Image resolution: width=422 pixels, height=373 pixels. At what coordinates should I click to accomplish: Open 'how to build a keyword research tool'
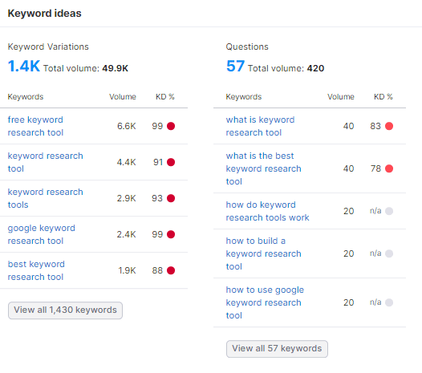pos(263,253)
